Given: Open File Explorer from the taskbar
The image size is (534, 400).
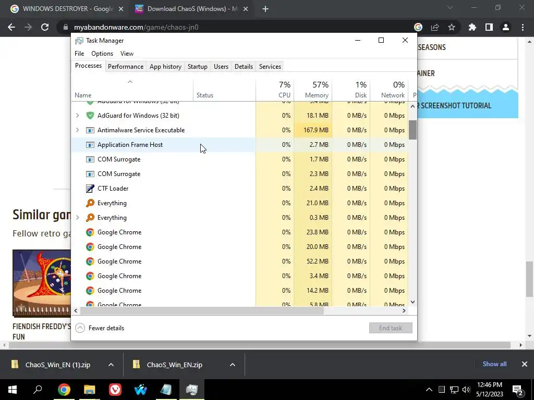Looking at the screenshot, I should coord(89,390).
